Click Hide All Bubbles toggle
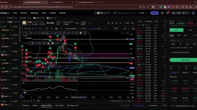Screen dimensions: 197x110 coord(71,29)
